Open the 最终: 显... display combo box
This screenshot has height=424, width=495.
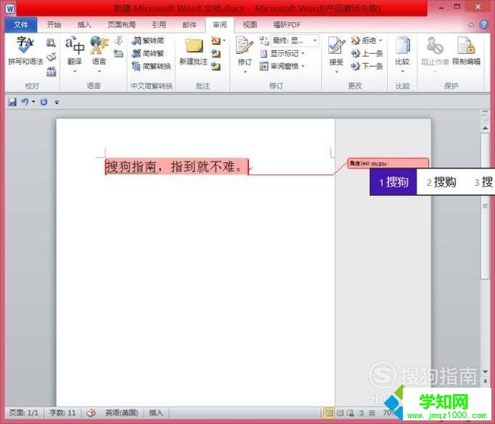tap(295, 41)
